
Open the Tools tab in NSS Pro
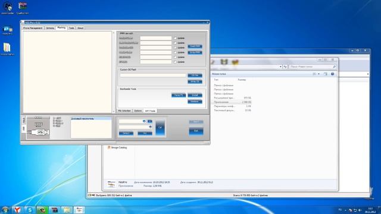[x=71, y=28]
